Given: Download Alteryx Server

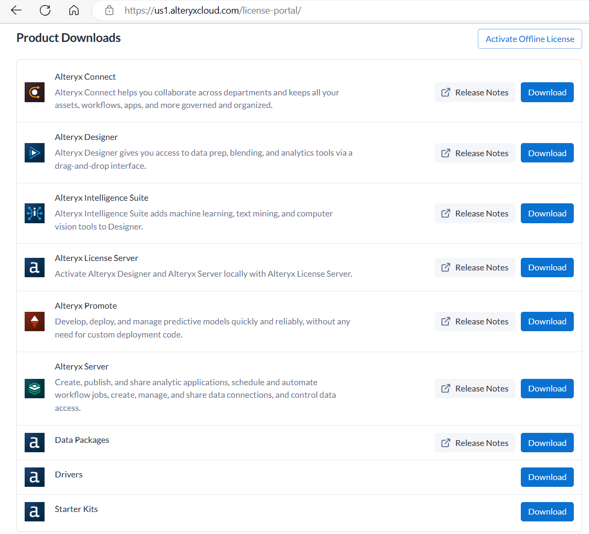Looking at the screenshot, I should (x=547, y=389).
